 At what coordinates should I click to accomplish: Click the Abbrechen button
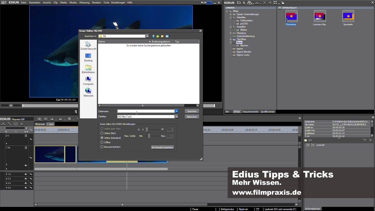point(192,117)
